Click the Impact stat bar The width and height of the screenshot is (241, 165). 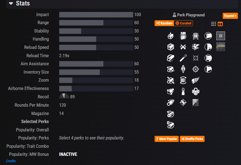pyautogui.click(x=96, y=15)
